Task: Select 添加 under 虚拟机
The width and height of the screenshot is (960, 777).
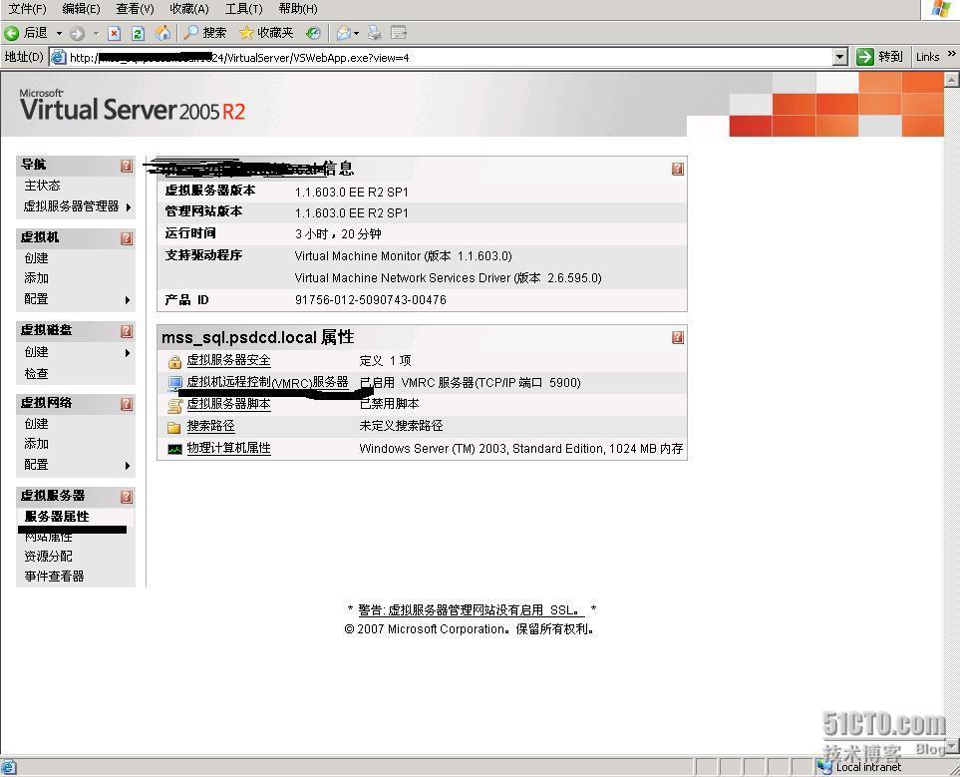Action: click(36, 278)
